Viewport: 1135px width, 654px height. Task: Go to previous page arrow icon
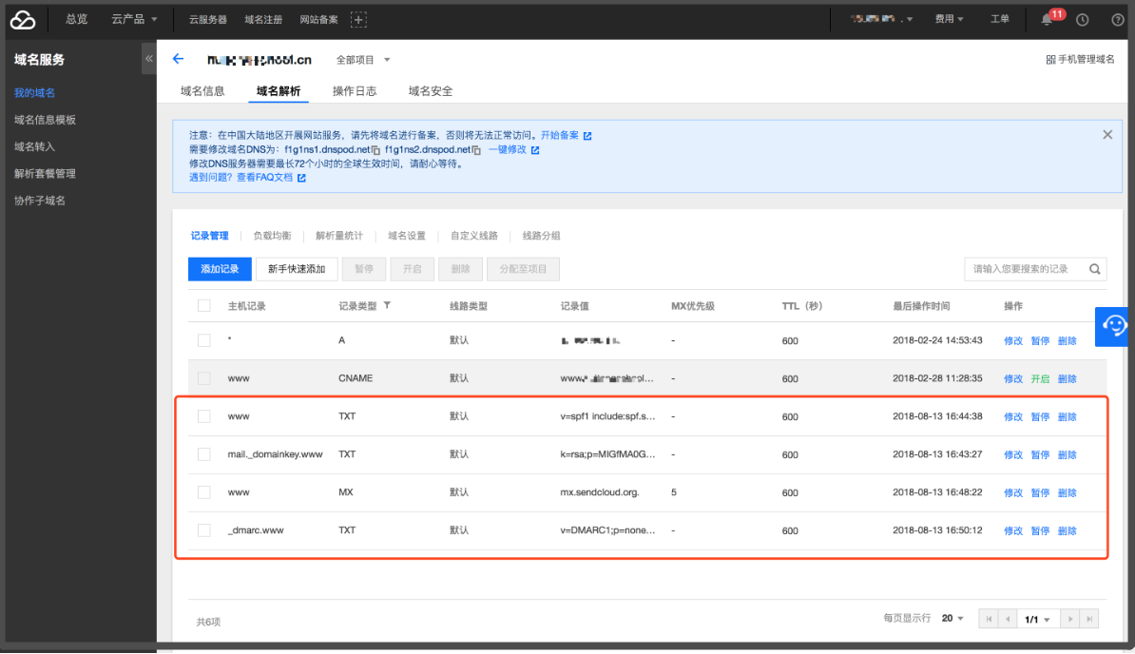pos(1008,619)
